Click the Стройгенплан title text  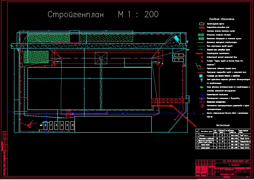pyautogui.click(x=76, y=14)
